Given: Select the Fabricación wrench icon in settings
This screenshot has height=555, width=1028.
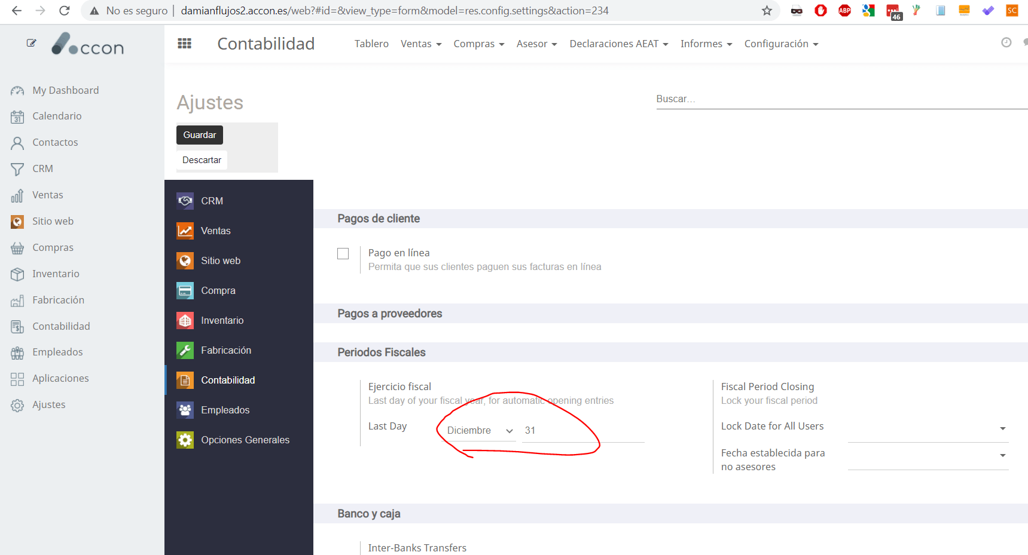Looking at the screenshot, I should click(185, 350).
